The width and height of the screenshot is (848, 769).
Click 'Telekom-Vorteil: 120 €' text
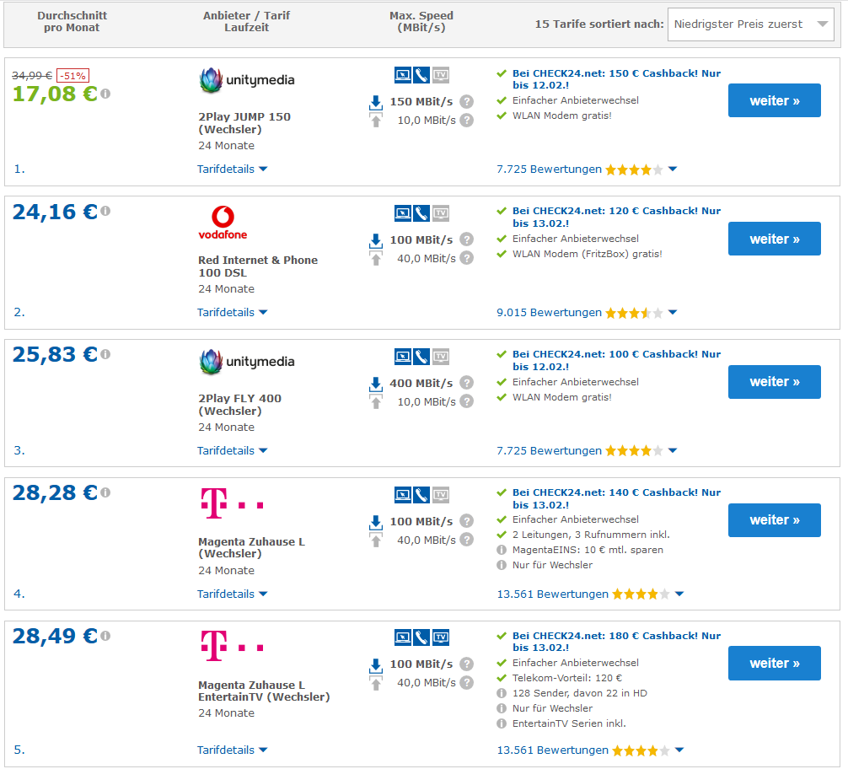(x=567, y=678)
